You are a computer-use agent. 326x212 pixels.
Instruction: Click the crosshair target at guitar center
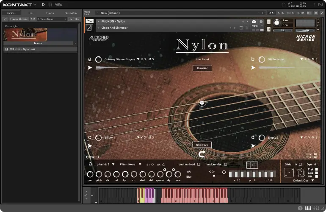coord(202,103)
